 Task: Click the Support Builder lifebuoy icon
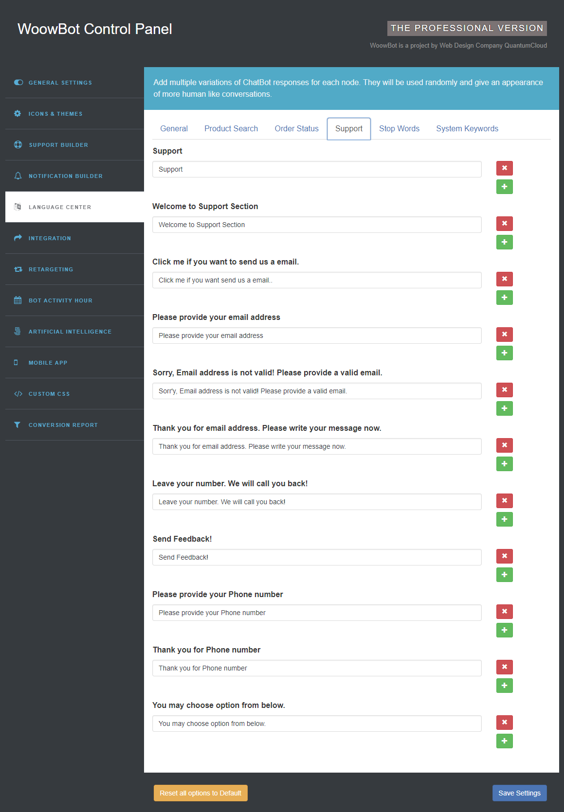click(18, 144)
